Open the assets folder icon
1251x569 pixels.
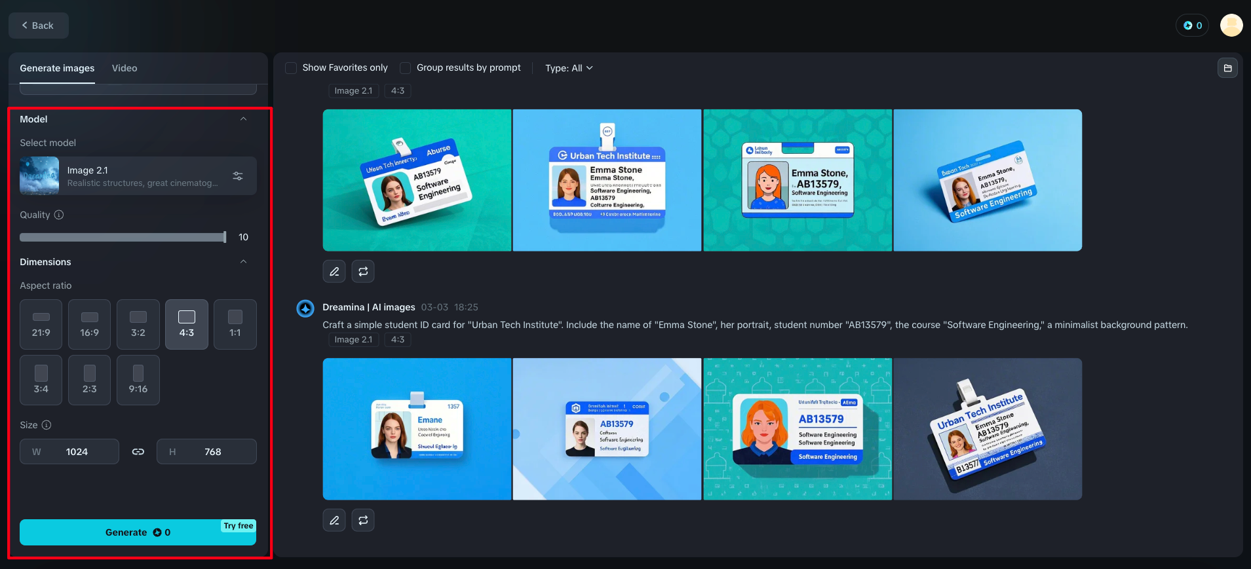(x=1227, y=68)
